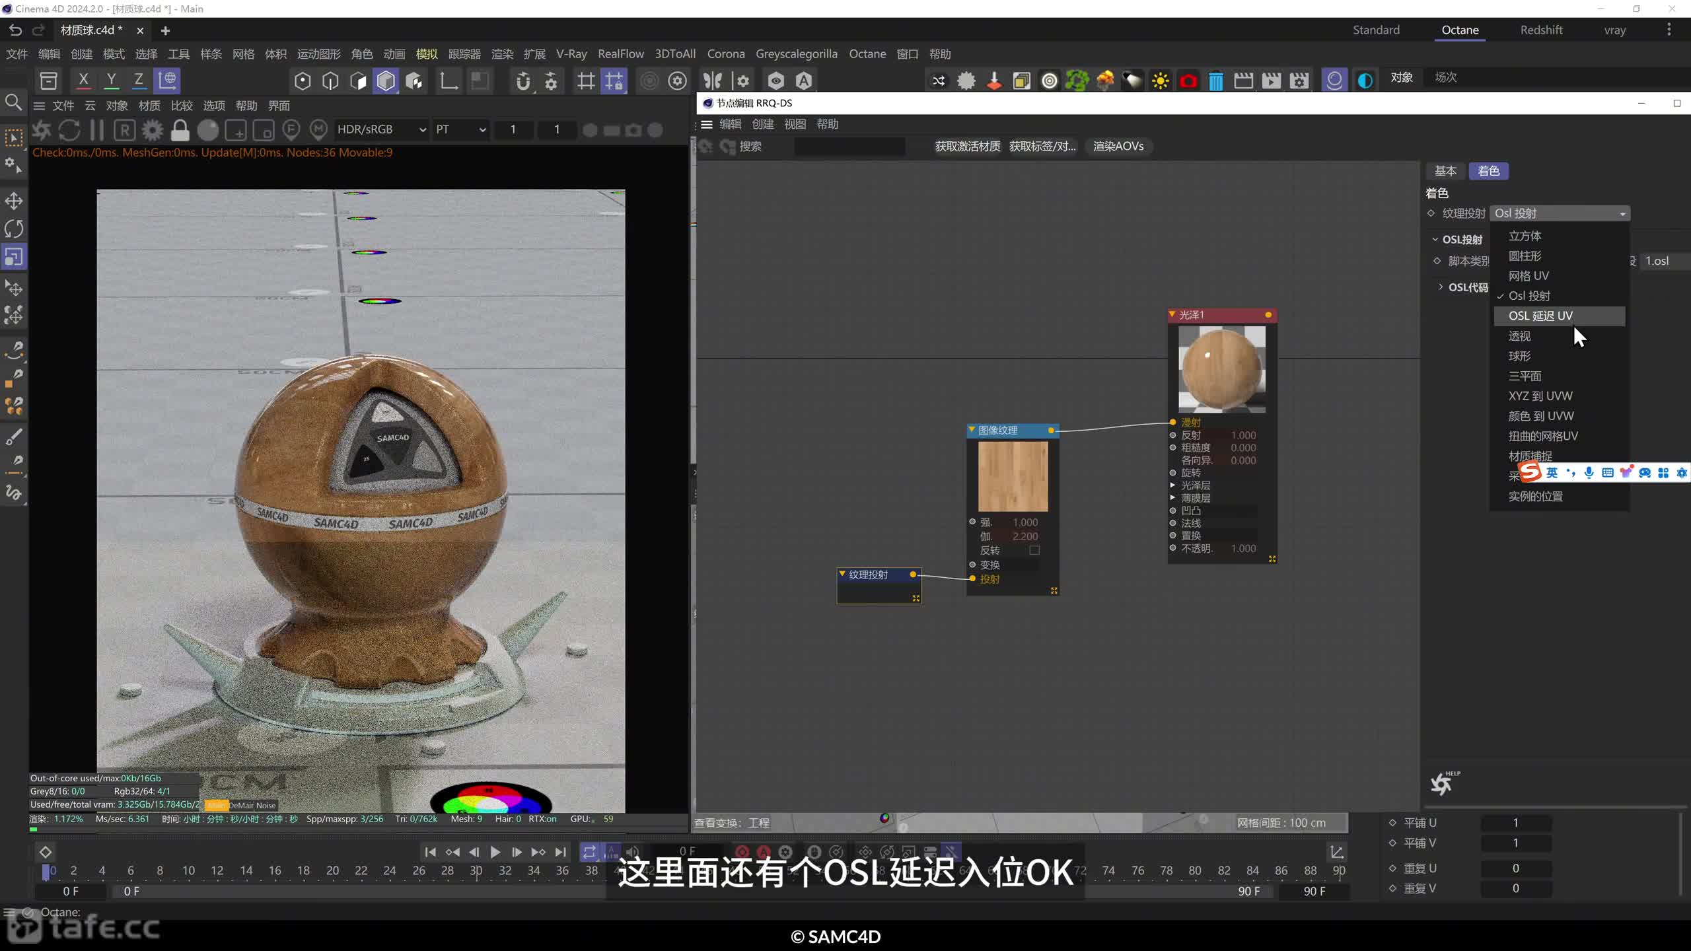Image resolution: width=1691 pixels, height=951 pixels.
Task: Click the coordinate system world icon
Action: point(167,81)
